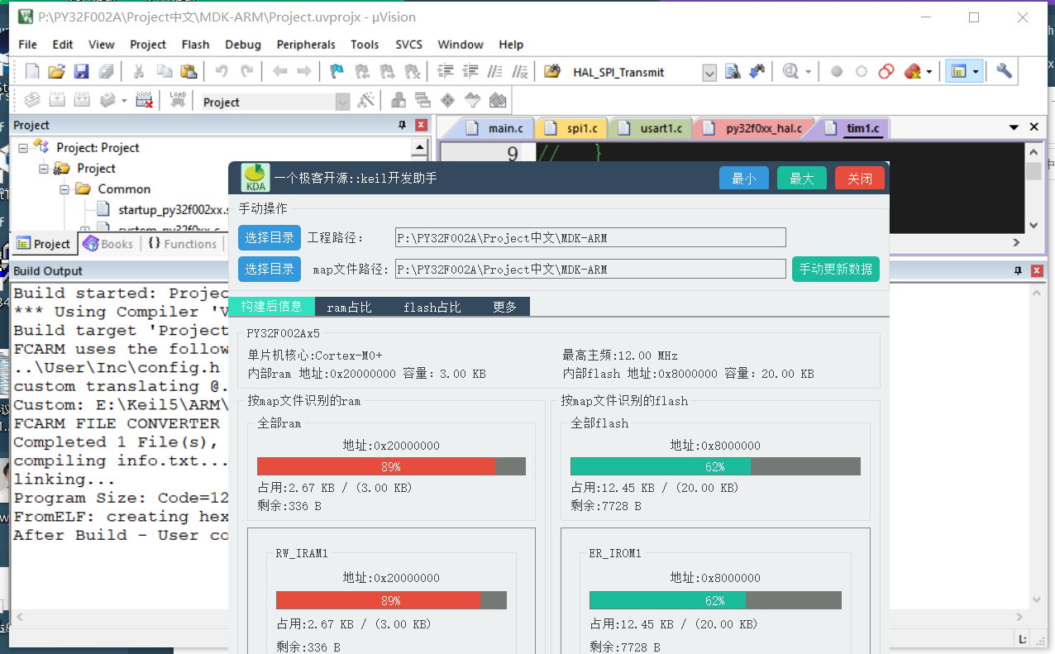The height and width of the screenshot is (654, 1055).
Task: Click the Configuration wrench icon
Action: point(1004,72)
